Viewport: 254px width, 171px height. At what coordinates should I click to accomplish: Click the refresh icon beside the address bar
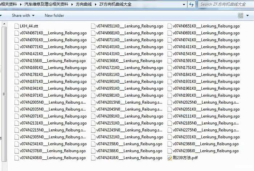[191, 4]
